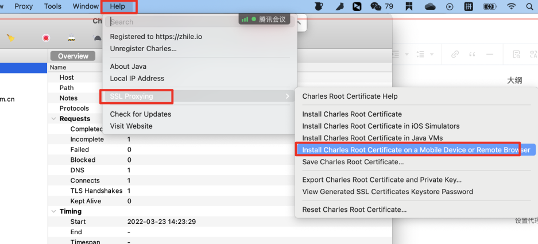Image resolution: width=538 pixels, height=244 pixels.
Task: Click the black square arrow icon in menu bar
Action: pos(357,6)
